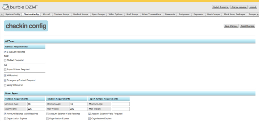Viewport: 259px width, 121px height.
Task: Toggle Tandem Account Balance Valid Required
Action: click(x=5, y=114)
